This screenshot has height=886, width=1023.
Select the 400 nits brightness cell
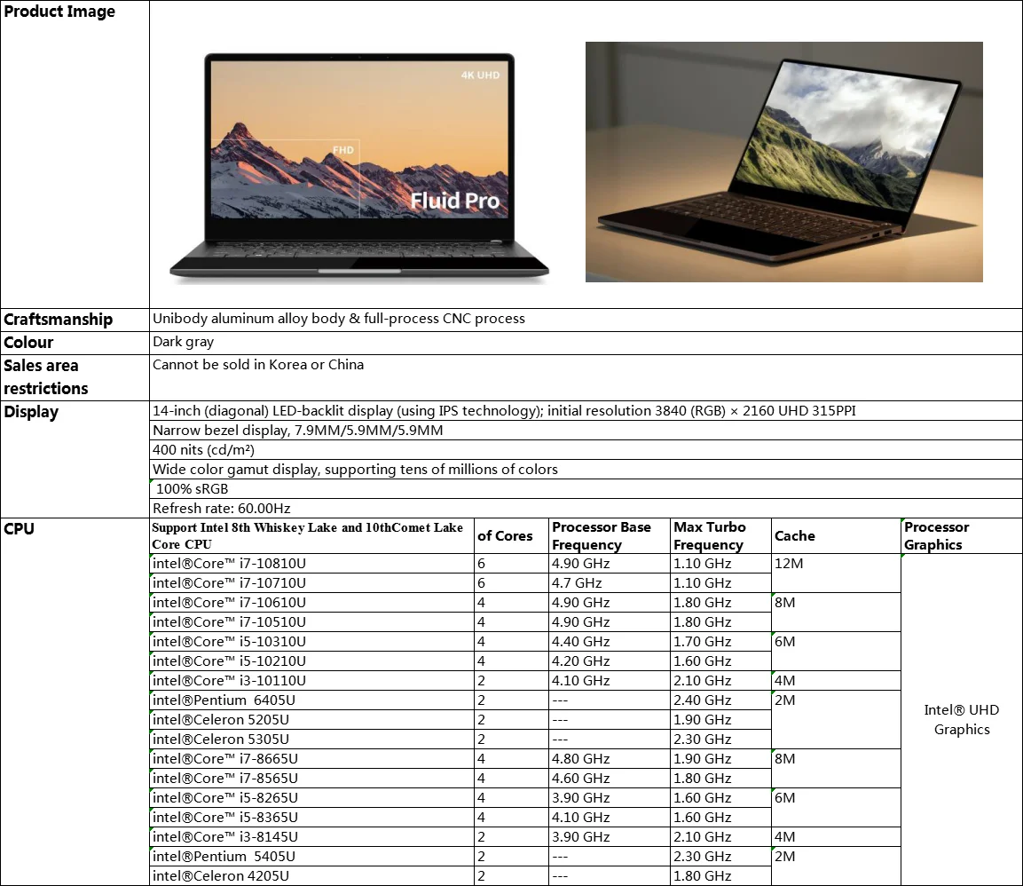coord(586,450)
